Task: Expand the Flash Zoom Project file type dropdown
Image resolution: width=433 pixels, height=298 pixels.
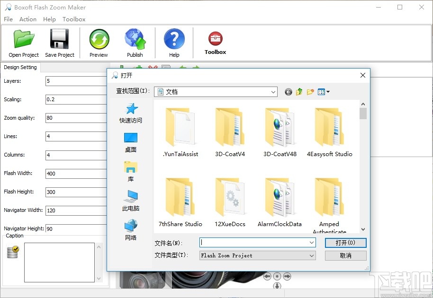Action: [312, 255]
